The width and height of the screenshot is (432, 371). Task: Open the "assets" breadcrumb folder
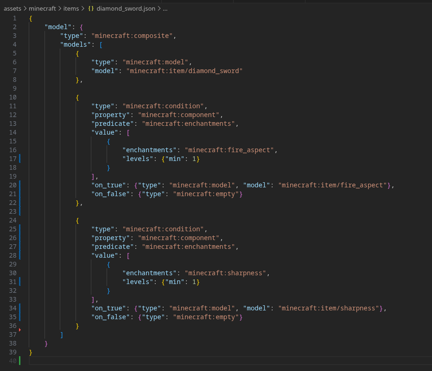(12, 8)
